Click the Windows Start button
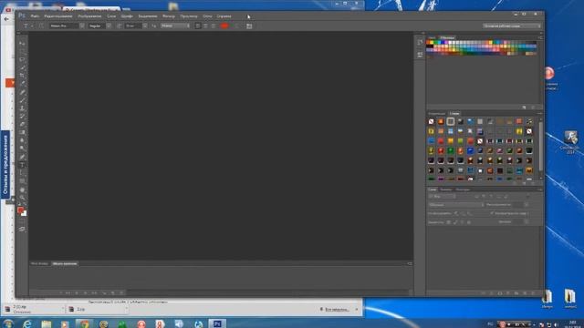 coord(7,324)
